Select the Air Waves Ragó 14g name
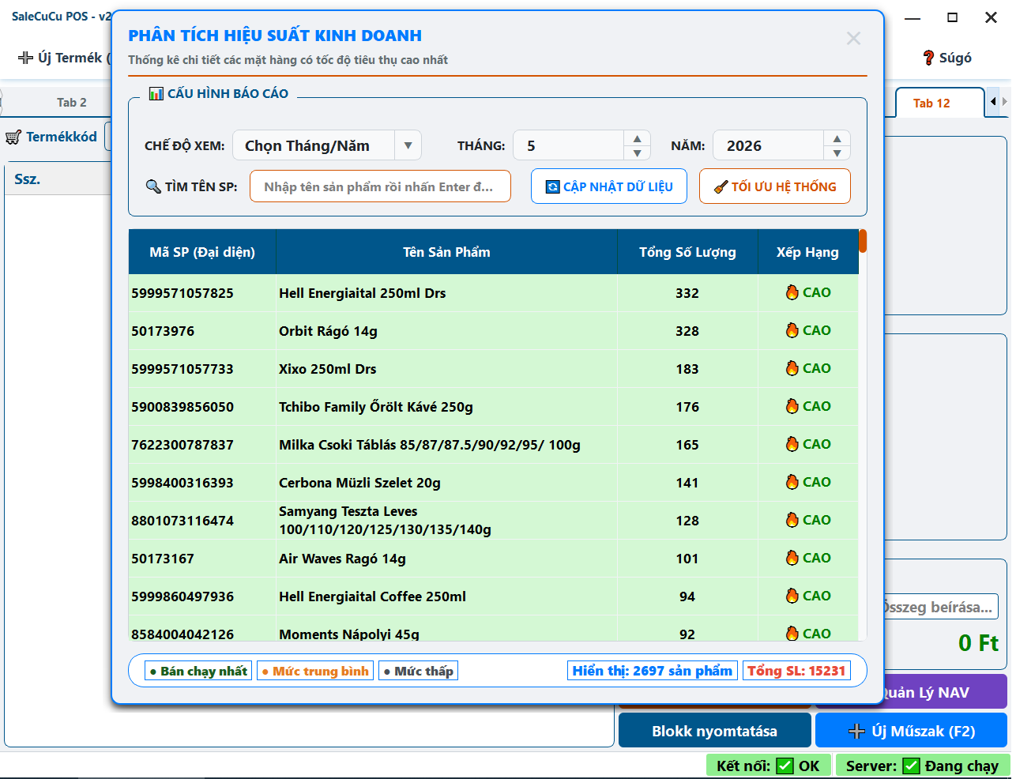Image resolution: width=1016 pixels, height=779 pixels. 342,559
